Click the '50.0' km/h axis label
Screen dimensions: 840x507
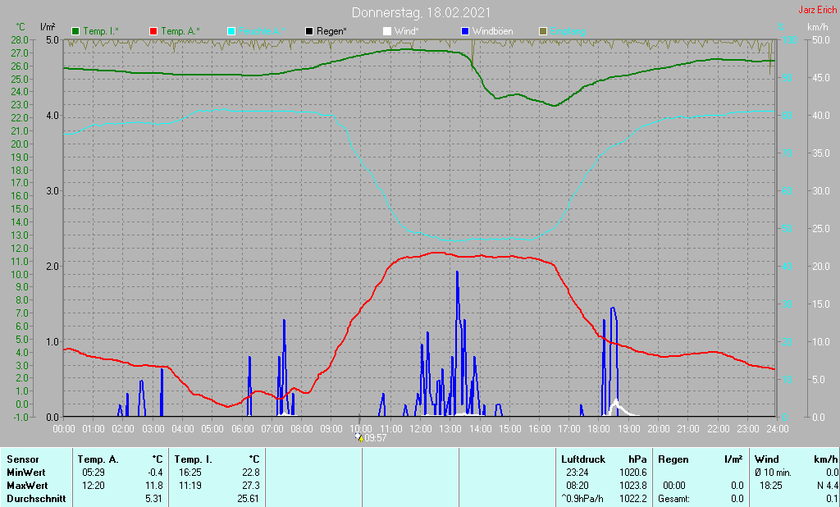point(821,40)
